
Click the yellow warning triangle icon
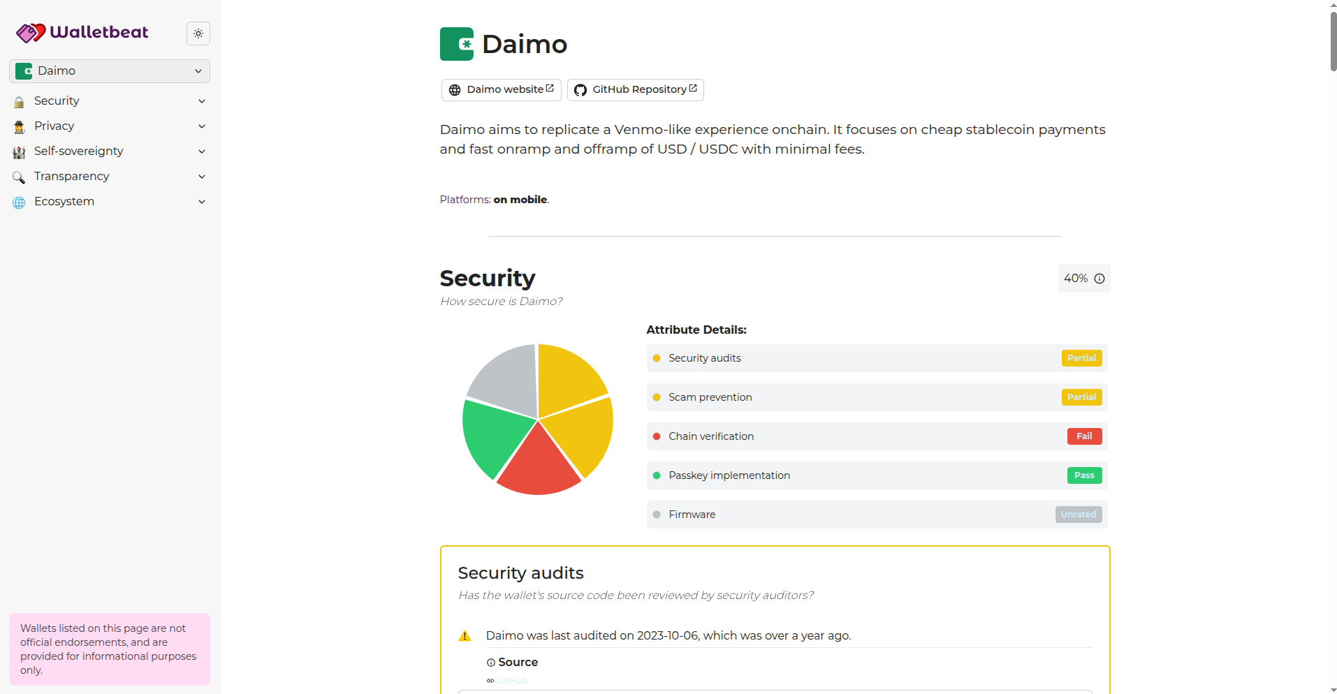[x=465, y=636]
